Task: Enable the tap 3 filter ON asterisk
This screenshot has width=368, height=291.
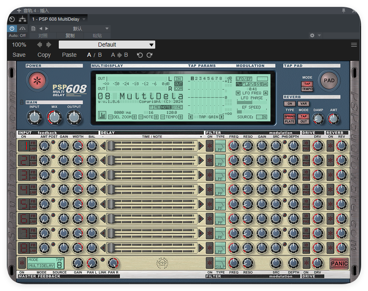Action: pos(210,175)
